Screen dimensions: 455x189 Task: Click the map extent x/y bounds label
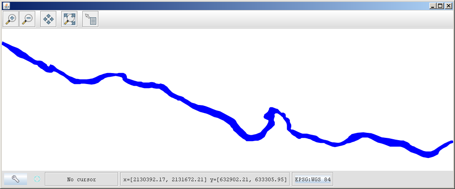(x=205, y=179)
